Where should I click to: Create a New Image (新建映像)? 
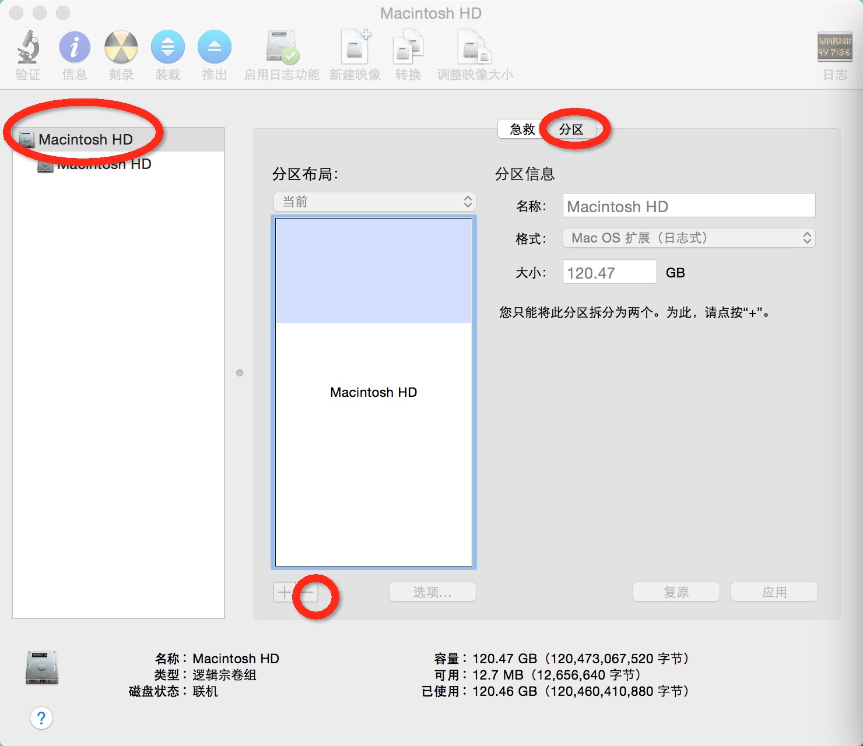click(x=355, y=47)
